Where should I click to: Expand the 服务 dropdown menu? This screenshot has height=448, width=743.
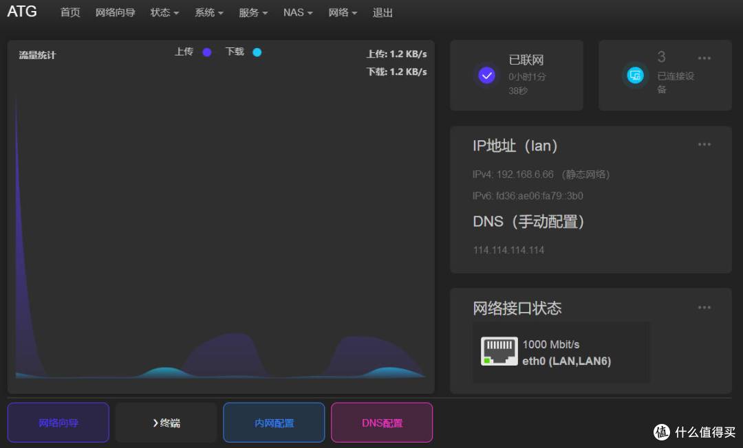click(253, 13)
